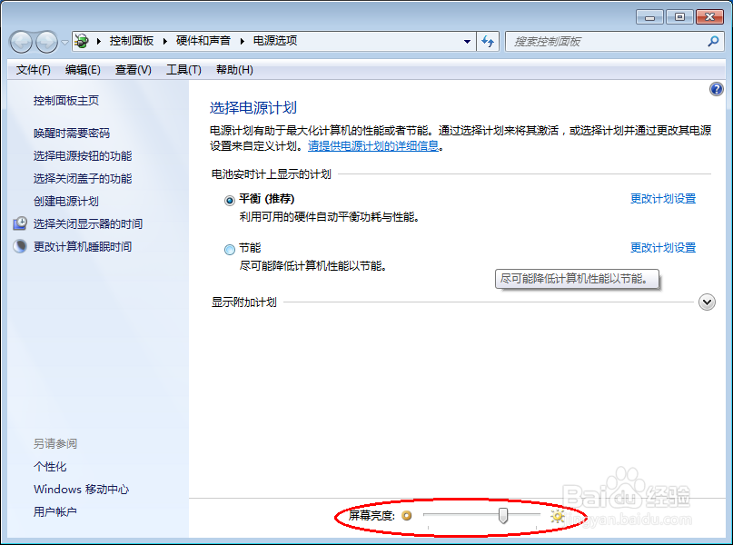733x545 pixels.
Task: Click the moon icon beside 更改计算机睡眠时间
Action: tap(20, 246)
